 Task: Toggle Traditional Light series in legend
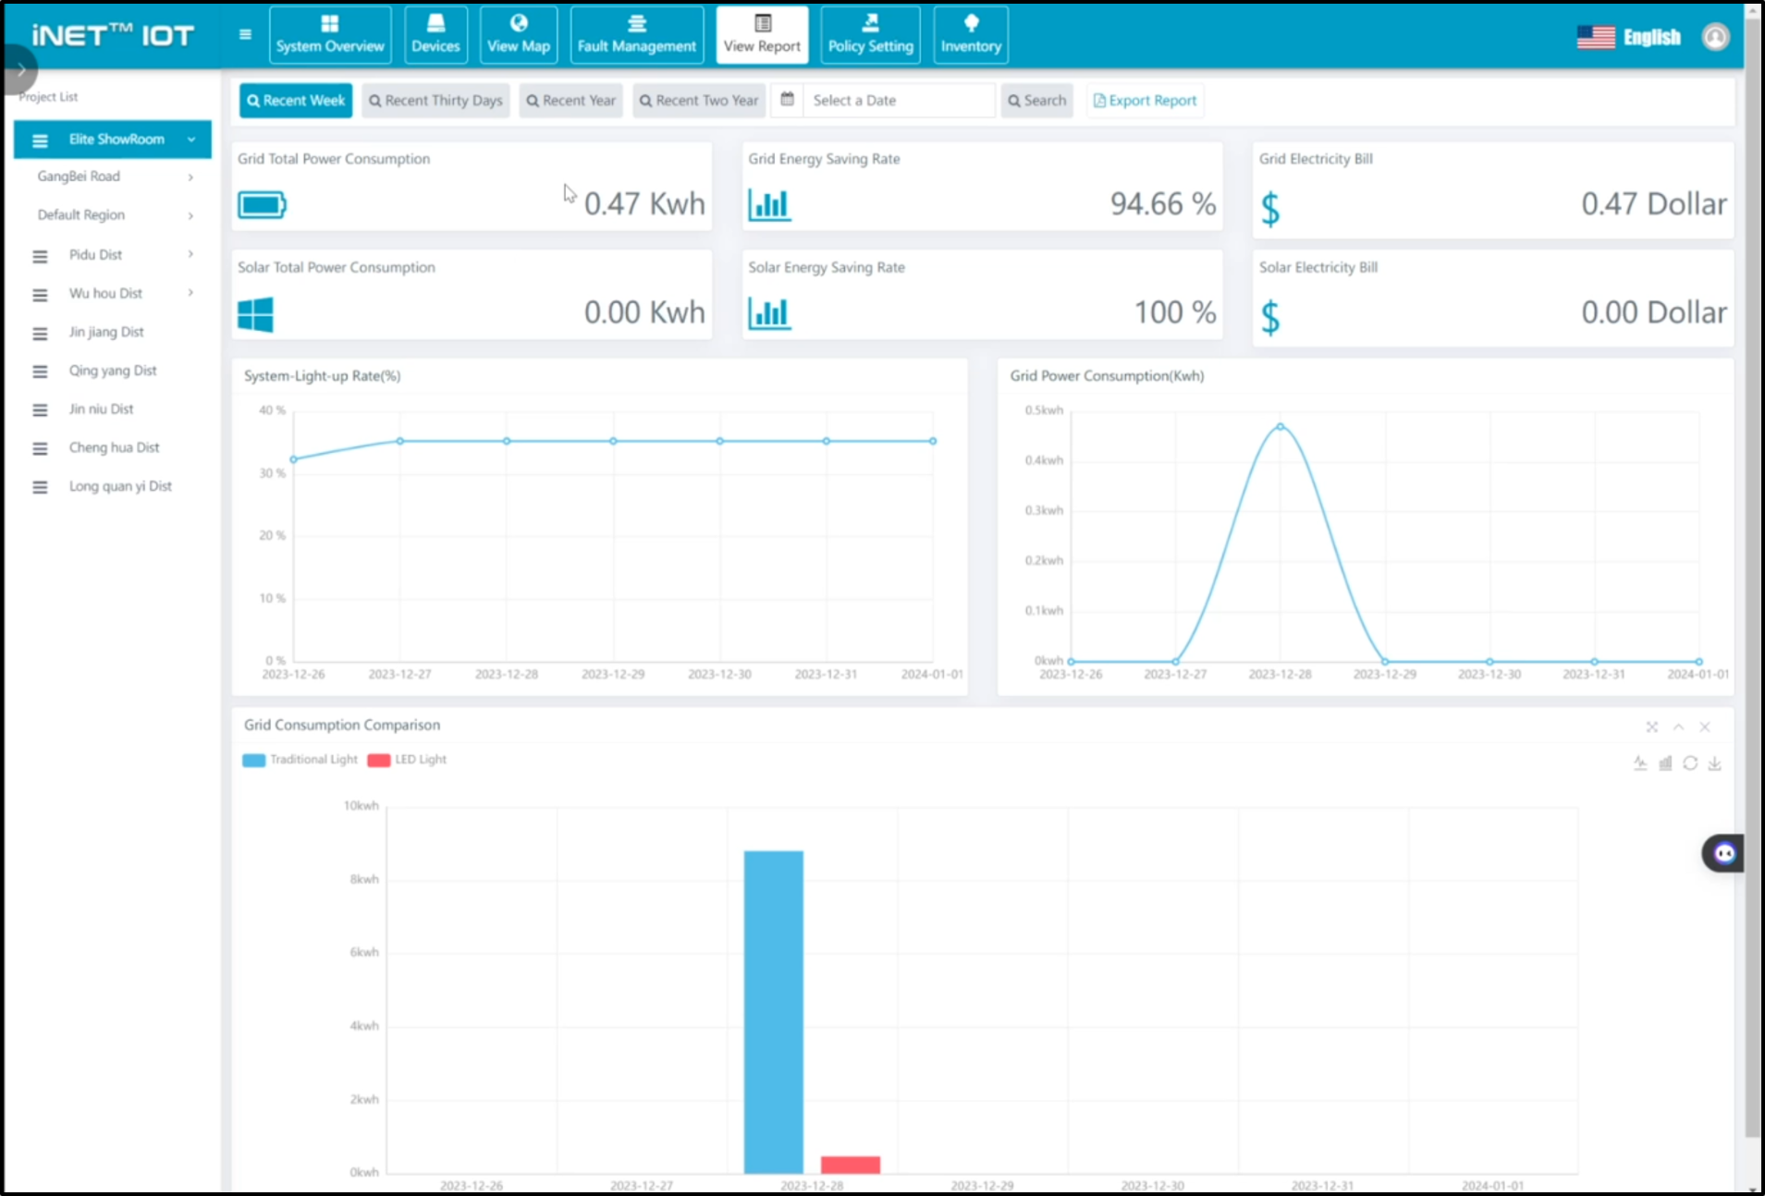pyautogui.click(x=300, y=760)
